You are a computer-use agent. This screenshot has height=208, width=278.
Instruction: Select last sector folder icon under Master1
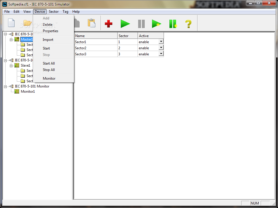click(x=23, y=55)
